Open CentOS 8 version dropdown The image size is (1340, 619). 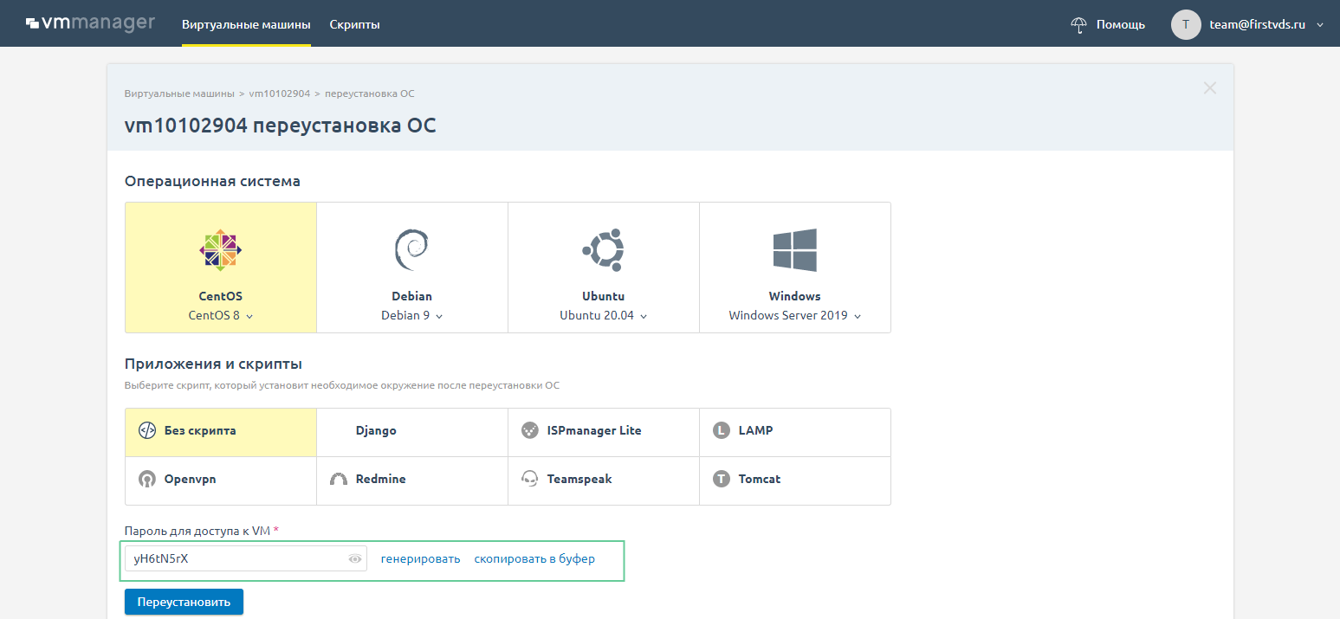point(220,316)
